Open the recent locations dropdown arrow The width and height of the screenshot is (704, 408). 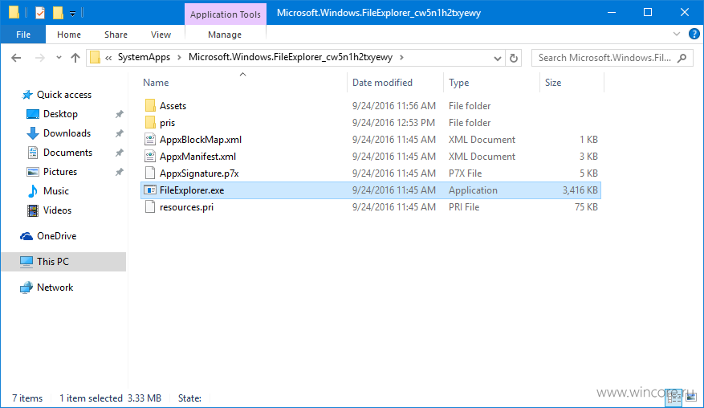click(59, 58)
